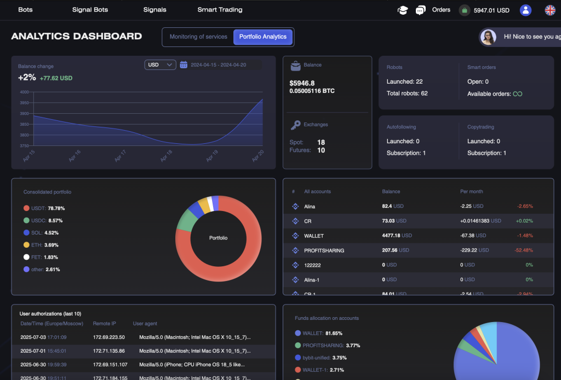Click the USDC green legend dot

click(x=26, y=220)
